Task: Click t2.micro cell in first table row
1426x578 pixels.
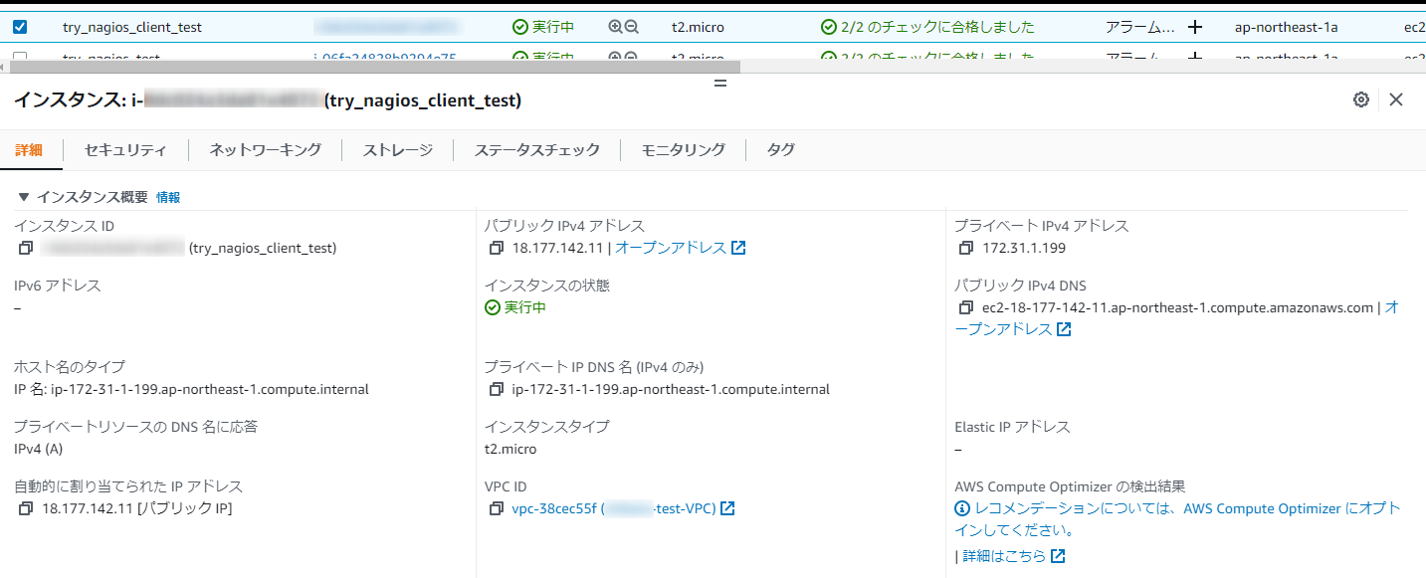Action: [x=699, y=27]
